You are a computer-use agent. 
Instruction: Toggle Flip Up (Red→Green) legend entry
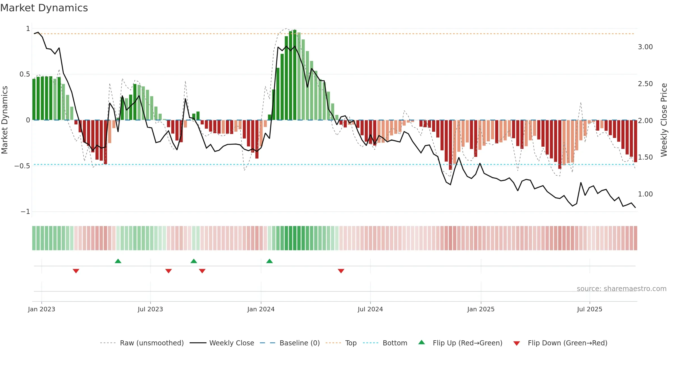tap(461, 343)
